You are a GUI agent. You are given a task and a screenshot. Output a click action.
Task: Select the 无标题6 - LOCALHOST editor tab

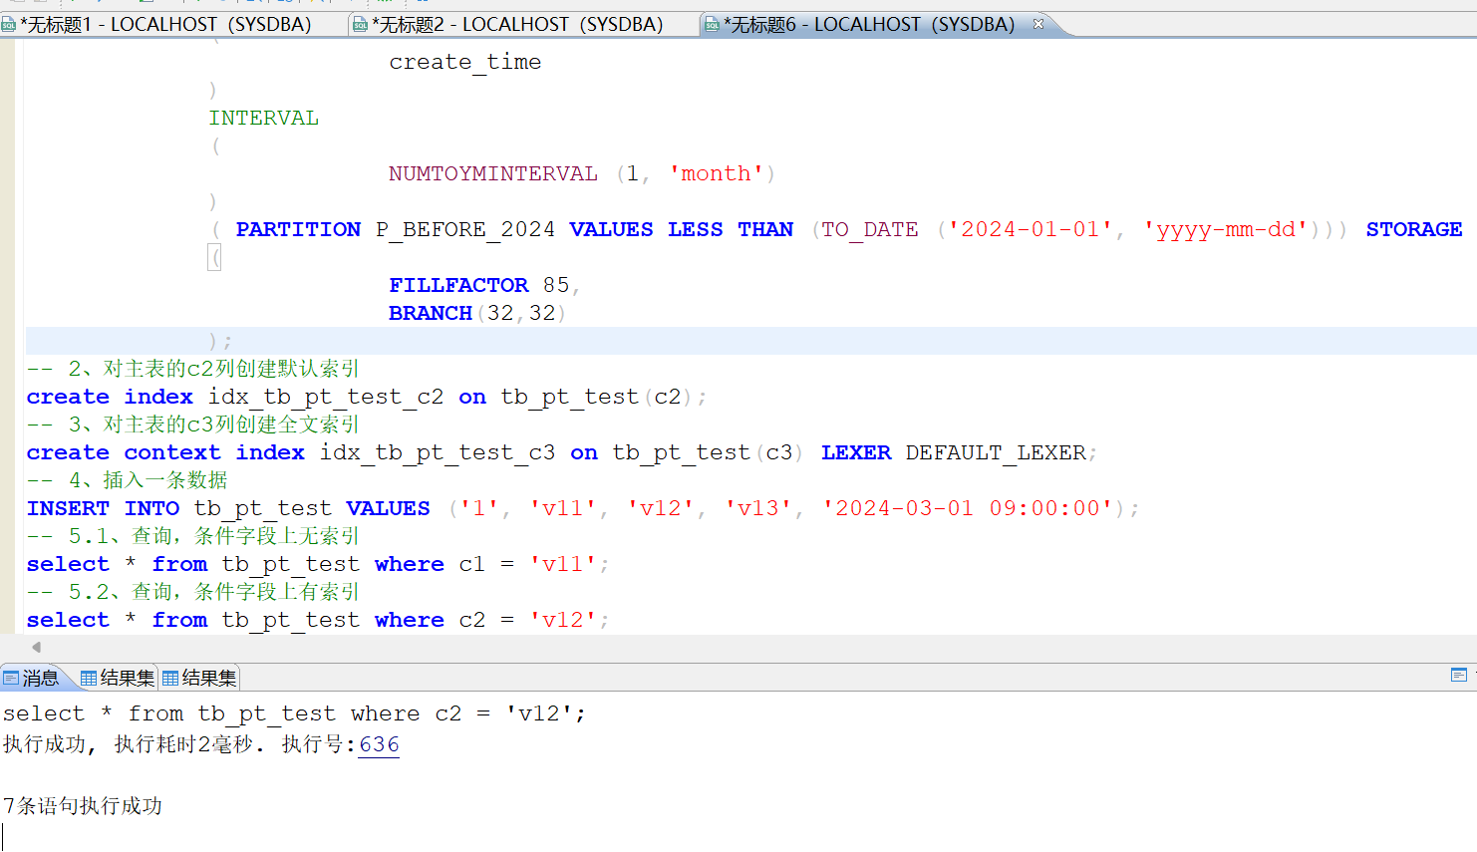[867, 24]
